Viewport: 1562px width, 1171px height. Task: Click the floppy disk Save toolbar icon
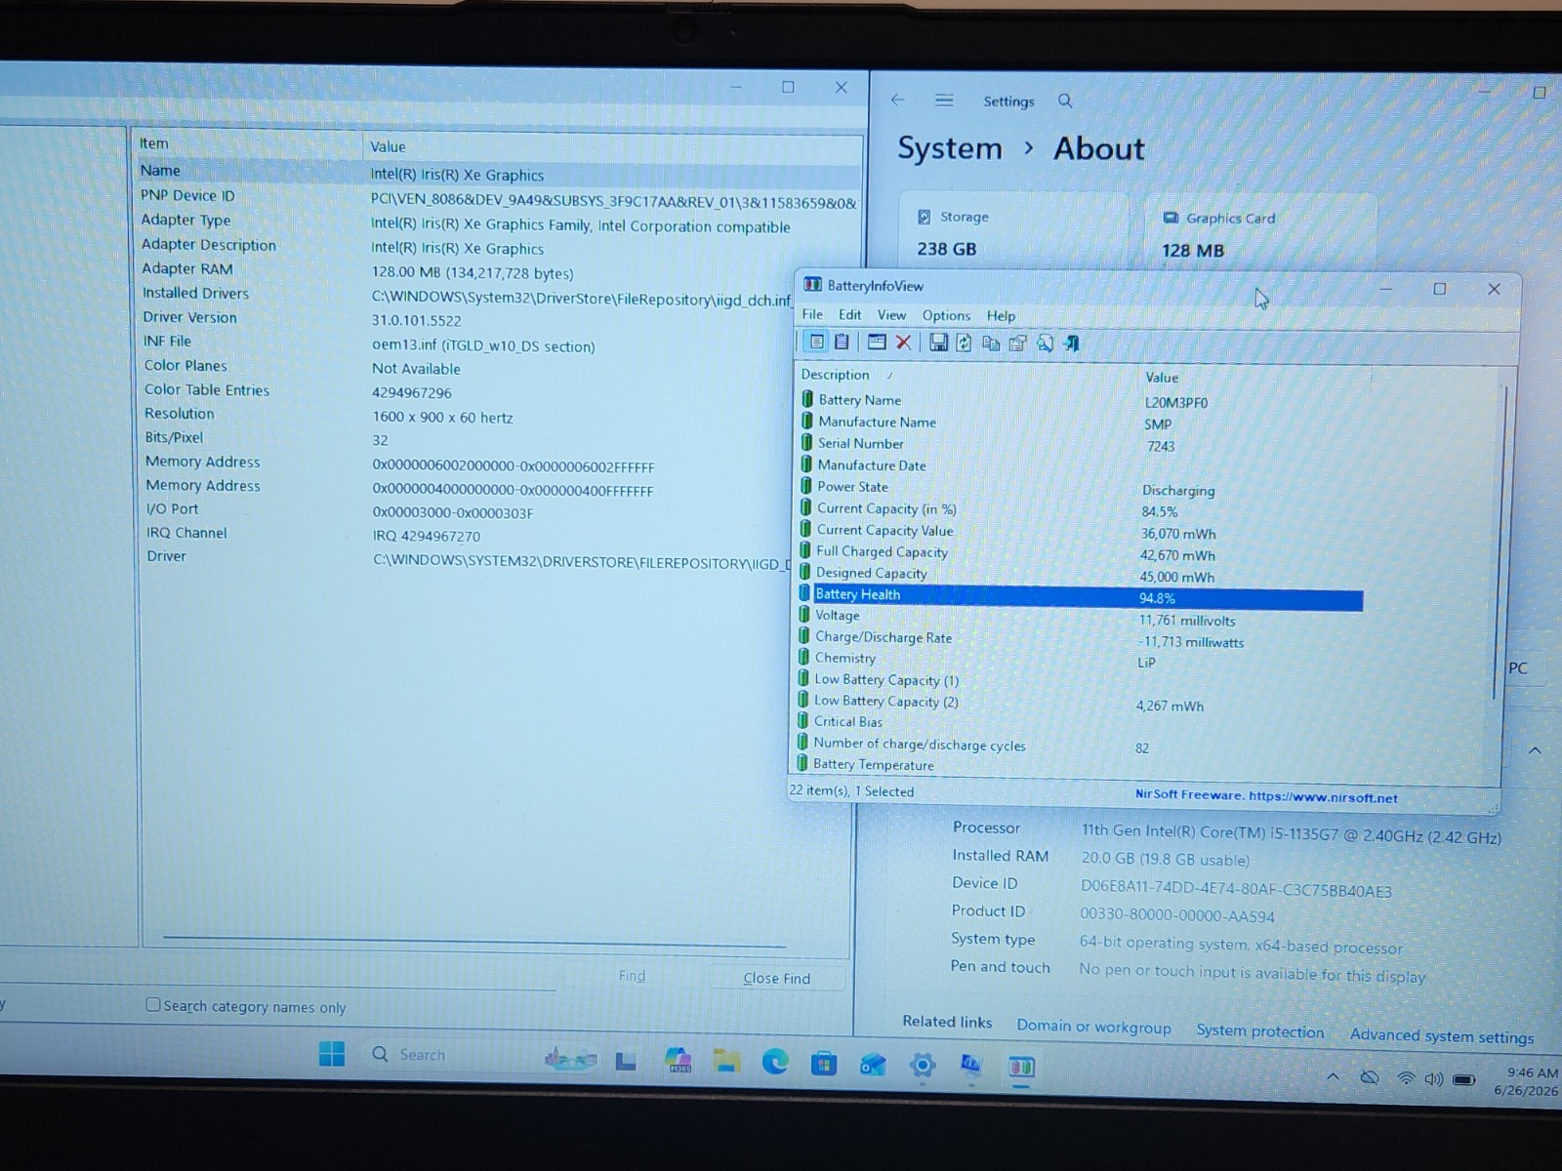tap(938, 343)
